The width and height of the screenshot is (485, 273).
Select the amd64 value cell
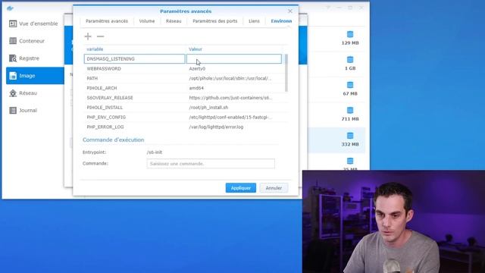(196, 88)
